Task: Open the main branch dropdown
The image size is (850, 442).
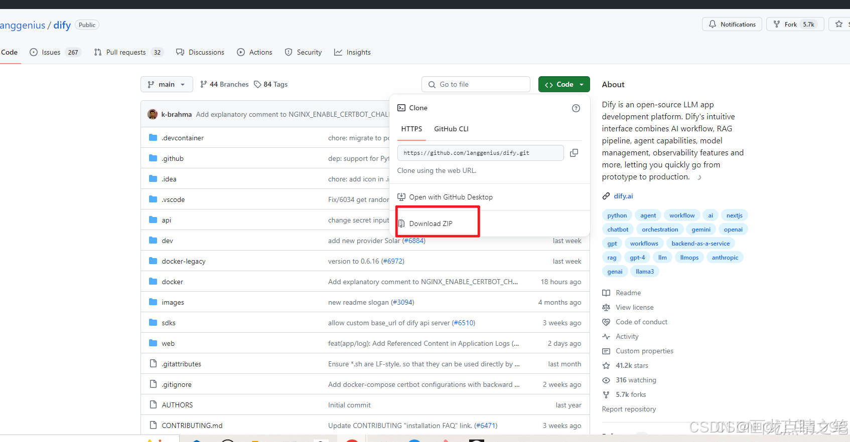Action: tap(167, 84)
